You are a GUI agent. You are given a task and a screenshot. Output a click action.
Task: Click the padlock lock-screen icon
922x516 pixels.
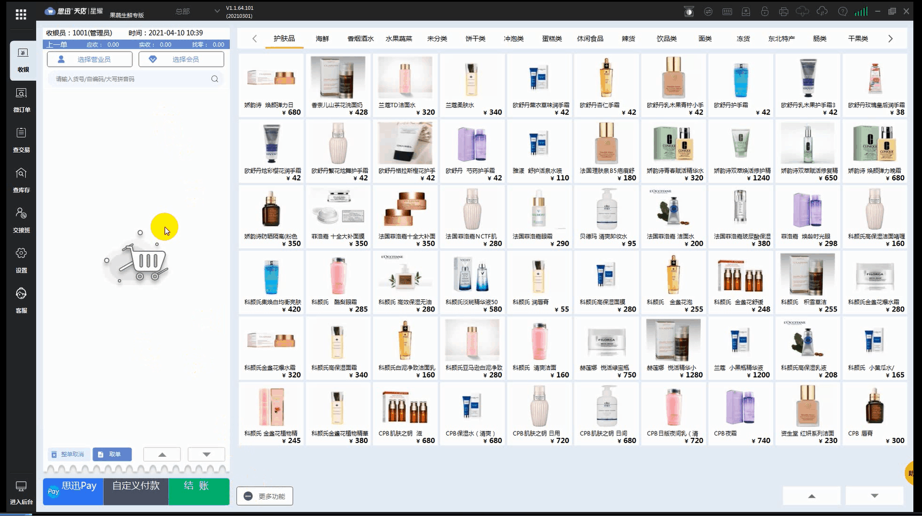[x=765, y=11]
